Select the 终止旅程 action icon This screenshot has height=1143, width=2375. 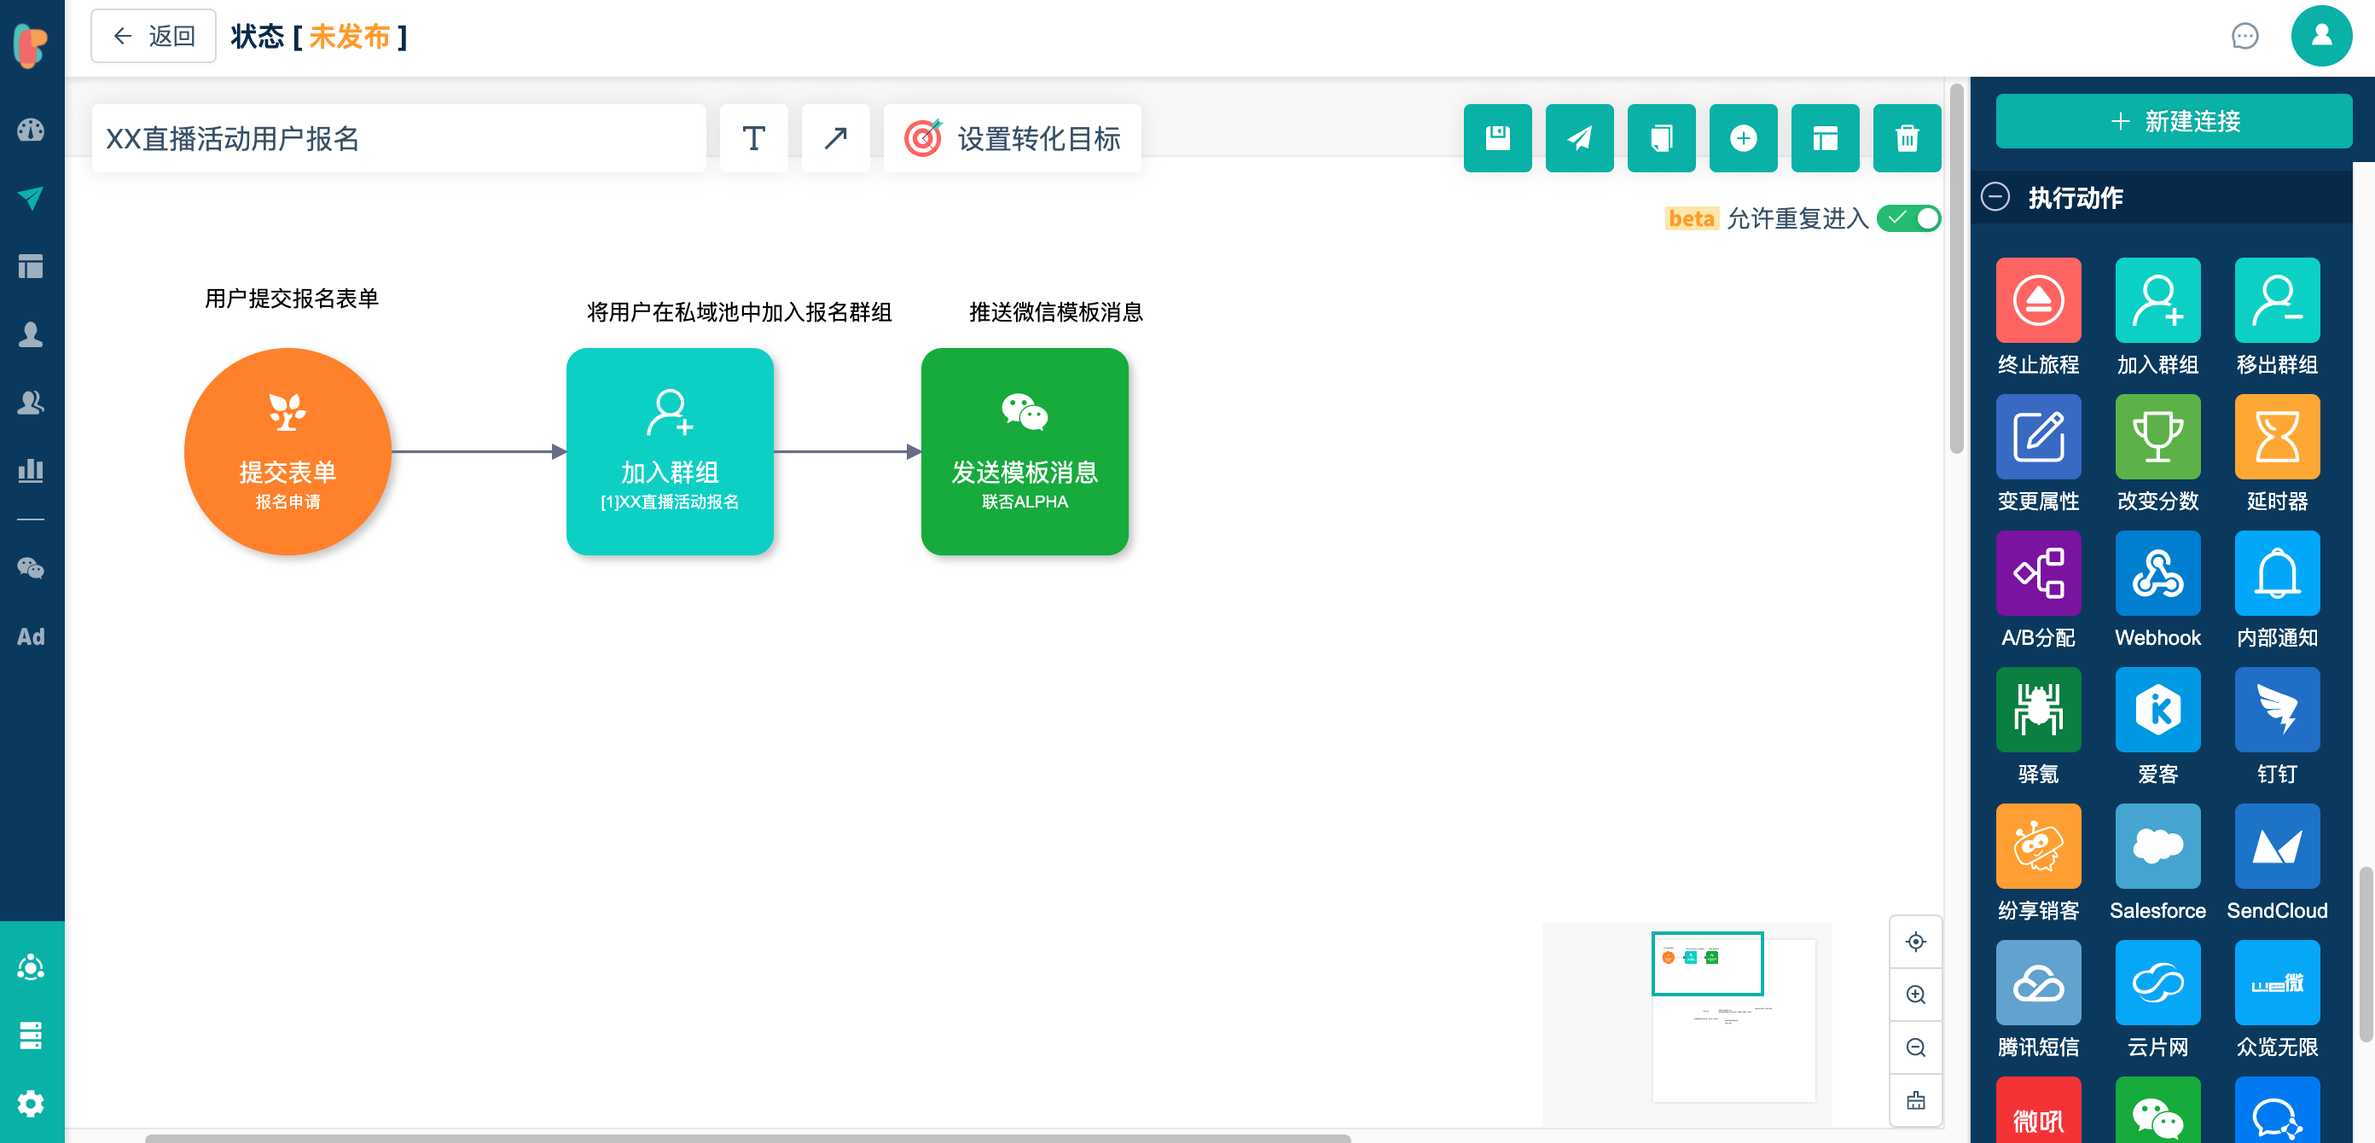(2037, 300)
